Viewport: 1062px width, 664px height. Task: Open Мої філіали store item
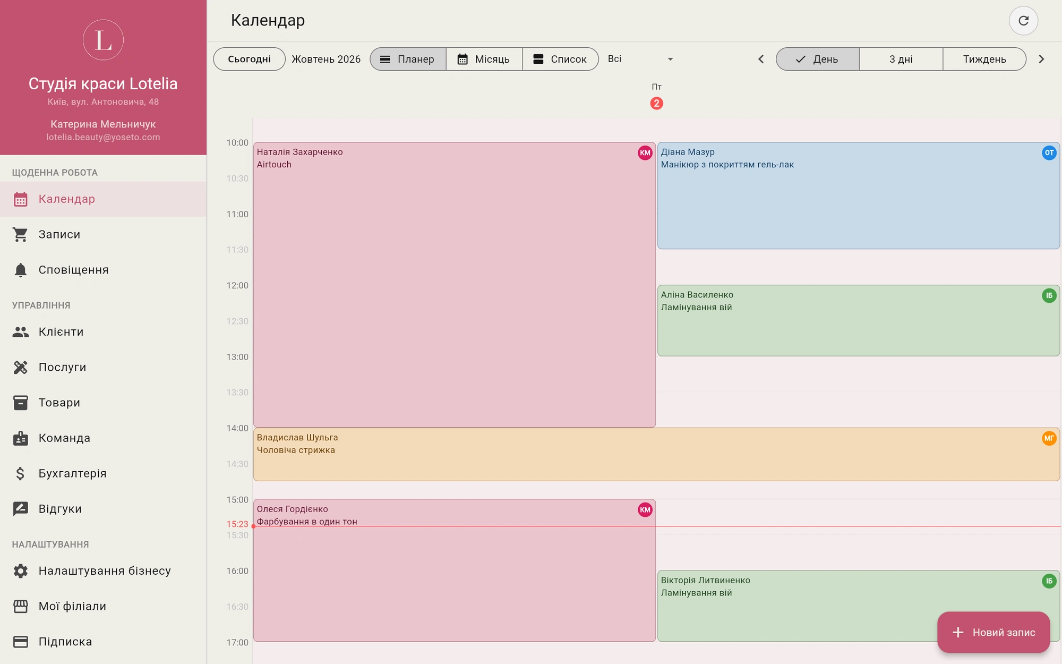103,606
